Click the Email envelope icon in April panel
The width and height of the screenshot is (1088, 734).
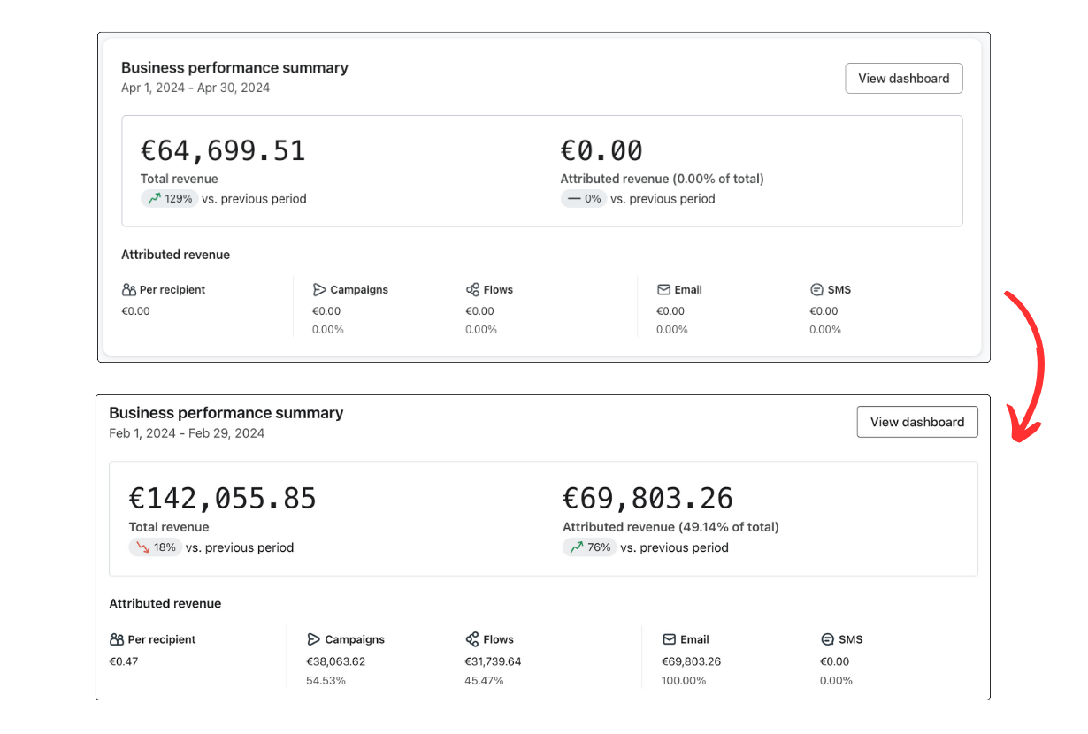tap(663, 290)
